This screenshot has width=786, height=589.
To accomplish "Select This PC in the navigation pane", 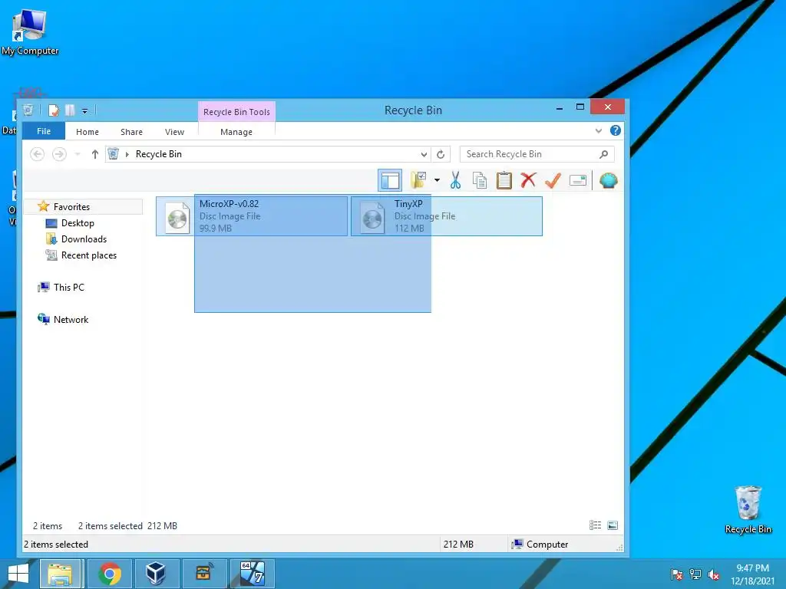I will [68, 287].
